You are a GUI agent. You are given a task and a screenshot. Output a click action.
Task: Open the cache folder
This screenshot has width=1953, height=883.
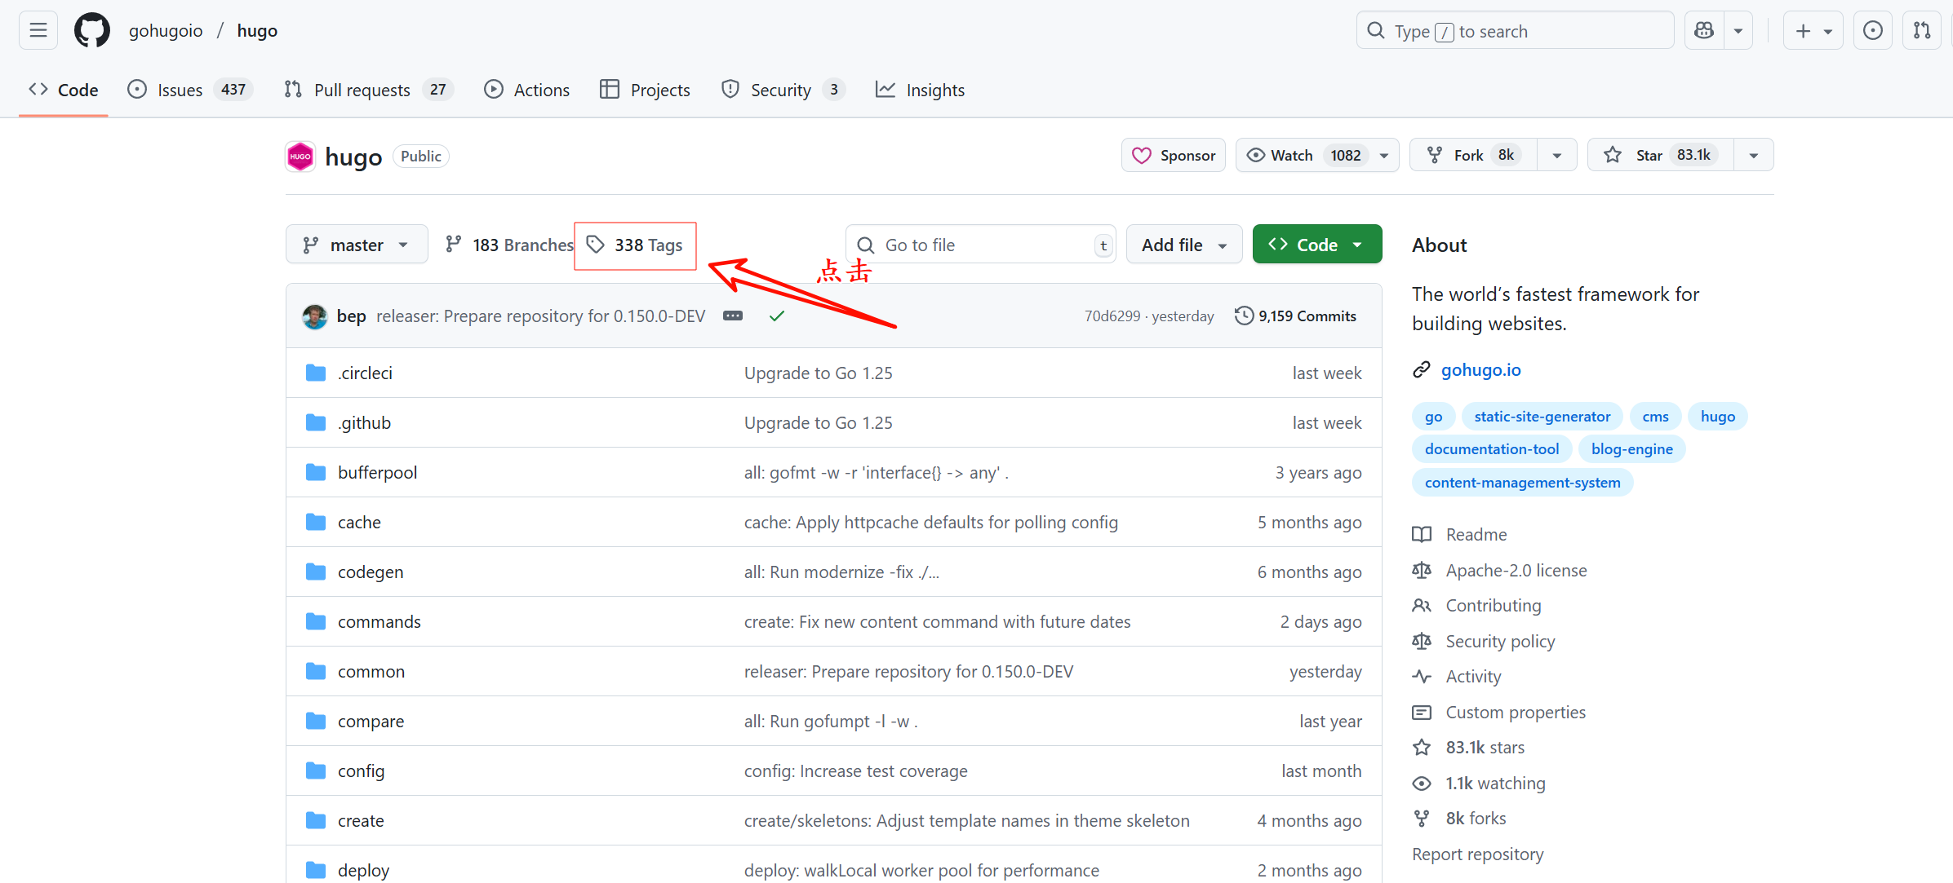pyautogui.click(x=359, y=523)
